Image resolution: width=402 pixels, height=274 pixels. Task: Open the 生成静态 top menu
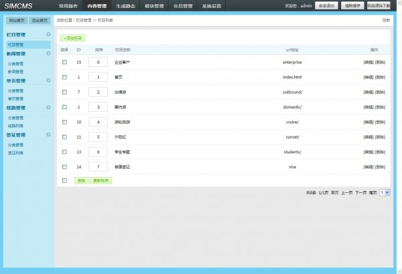pos(125,6)
